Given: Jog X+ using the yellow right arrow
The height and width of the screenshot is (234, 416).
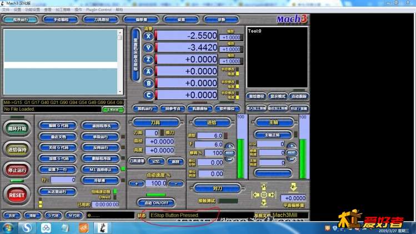Looking at the screenshot, I should point(272,195).
